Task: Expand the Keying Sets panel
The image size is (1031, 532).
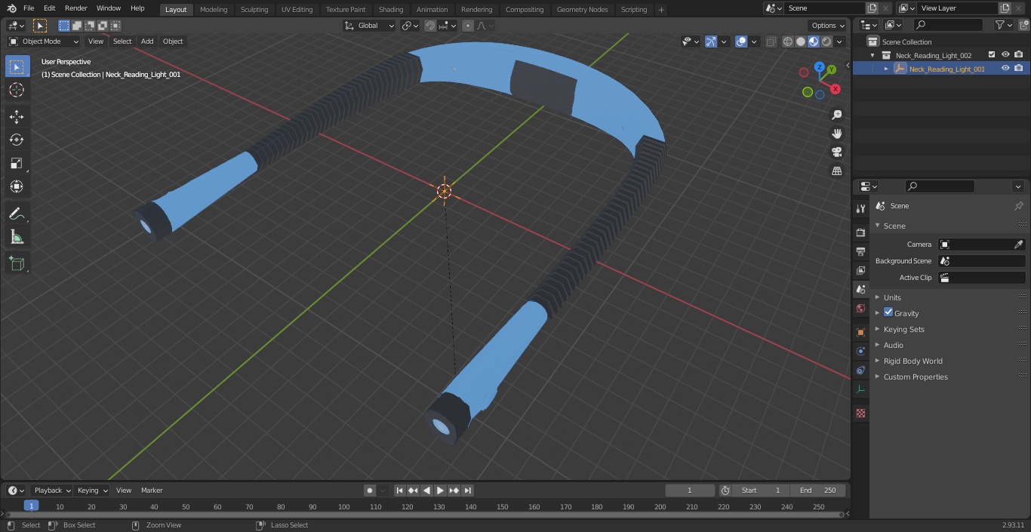Action: 903,329
